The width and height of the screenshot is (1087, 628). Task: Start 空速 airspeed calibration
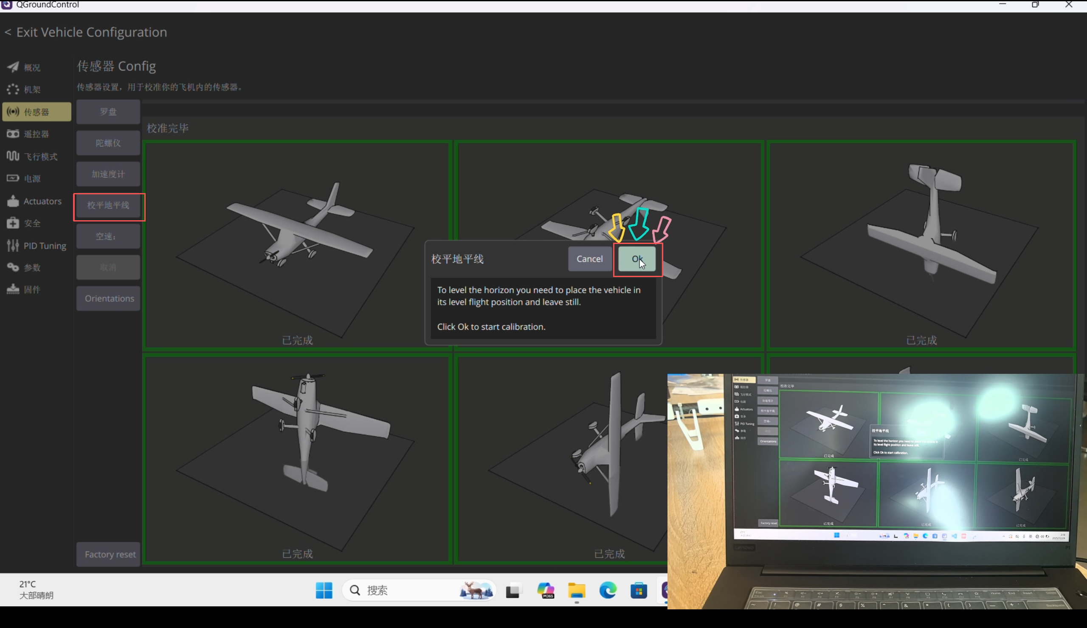click(x=108, y=237)
